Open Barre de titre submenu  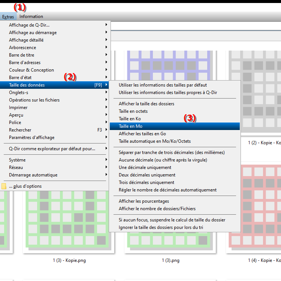[x=54, y=55]
